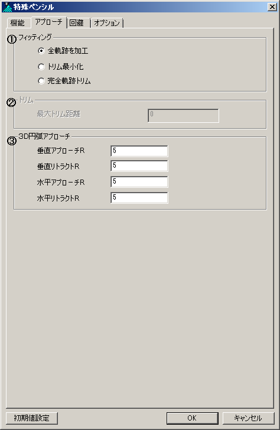Focus the 垂直リトラクトR value field
Viewport: 280px width, 430px height.
[x=139, y=166]
